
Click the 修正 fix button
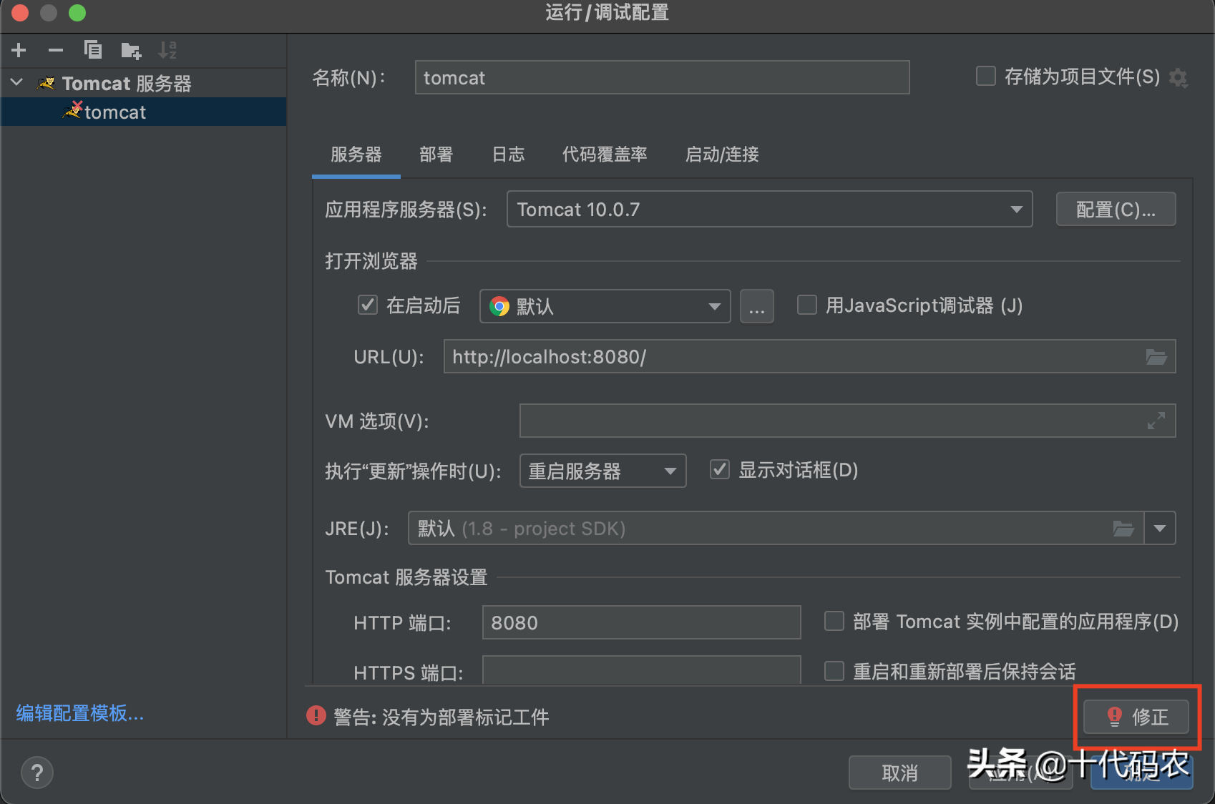pyautogui.click(x=1136, y=717)
